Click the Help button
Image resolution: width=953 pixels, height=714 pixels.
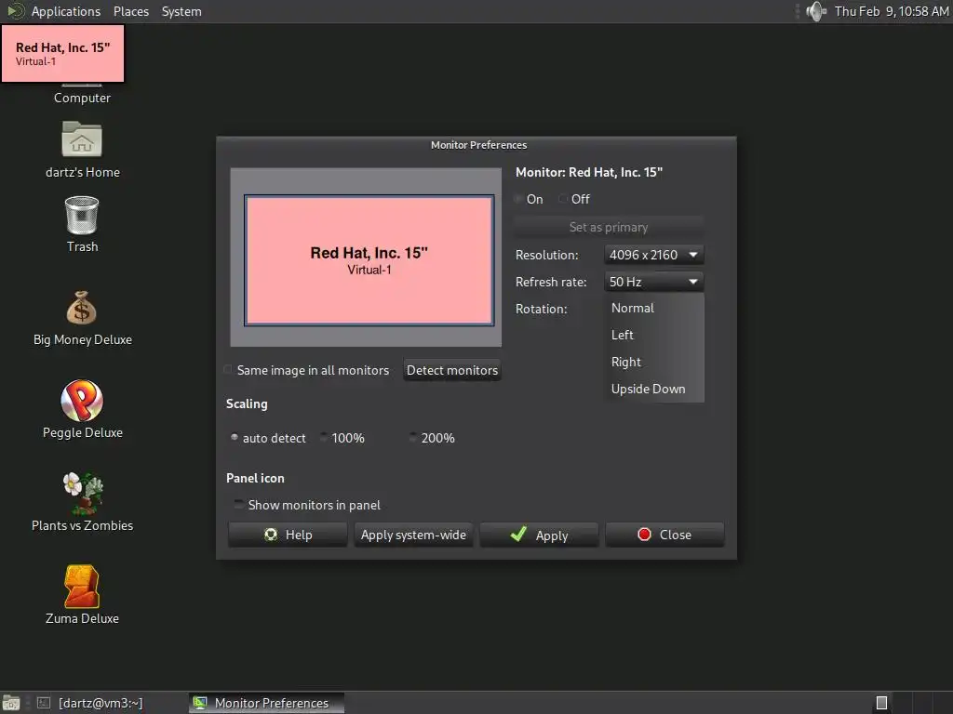pyautogui.click(x=288, y=535)
